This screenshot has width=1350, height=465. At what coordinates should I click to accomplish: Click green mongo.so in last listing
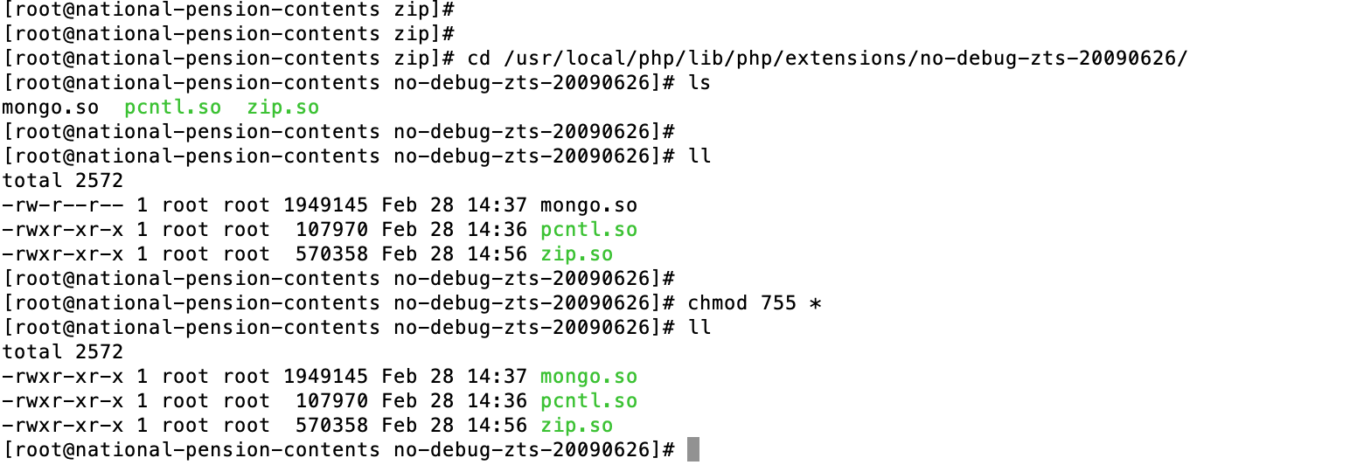click(588, 377)
